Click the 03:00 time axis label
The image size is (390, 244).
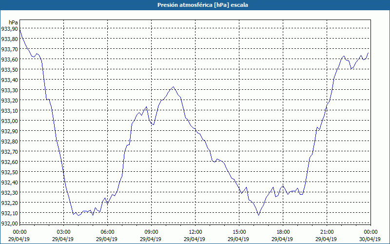pyautogui.click(x=63, y=232)
